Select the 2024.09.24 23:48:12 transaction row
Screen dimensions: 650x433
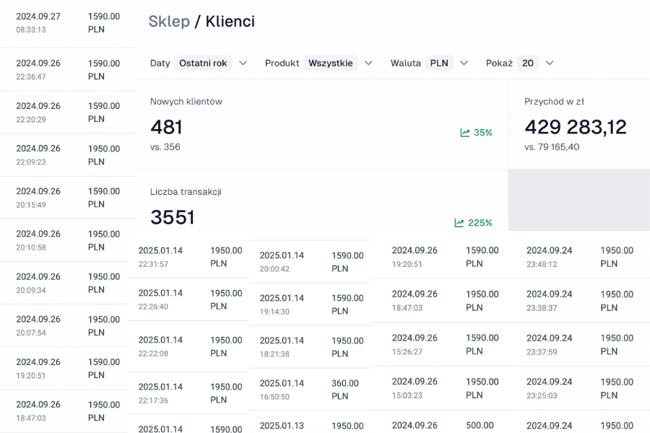[x=584, y=257]
